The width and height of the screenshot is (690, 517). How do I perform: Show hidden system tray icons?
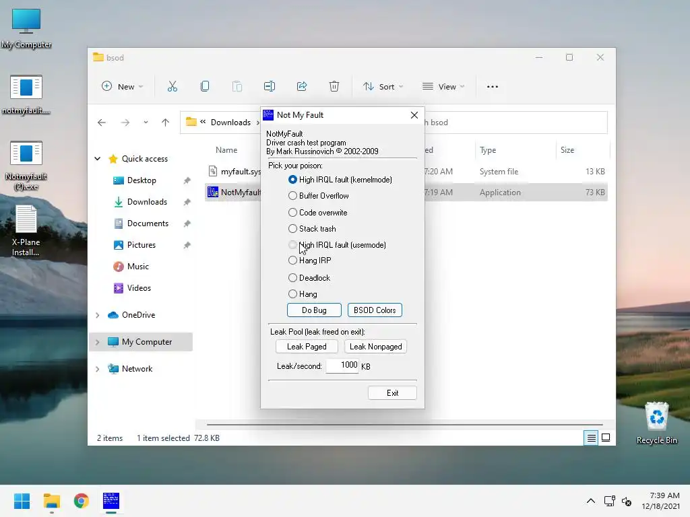pyautogui.click(x=591, y=501)
